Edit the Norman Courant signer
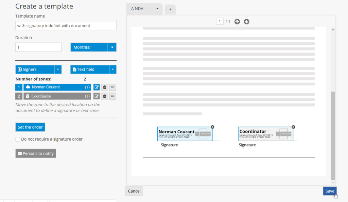The width and height of the screenshot is (348, 202). [x=97, y=87]
